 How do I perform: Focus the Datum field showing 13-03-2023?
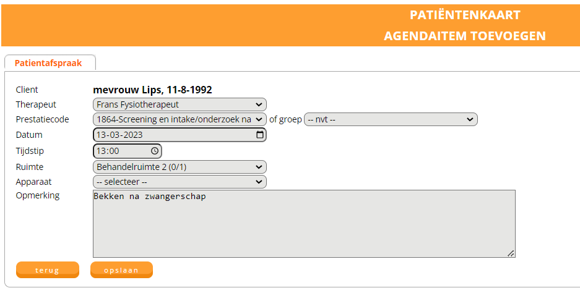coord(167,135)
